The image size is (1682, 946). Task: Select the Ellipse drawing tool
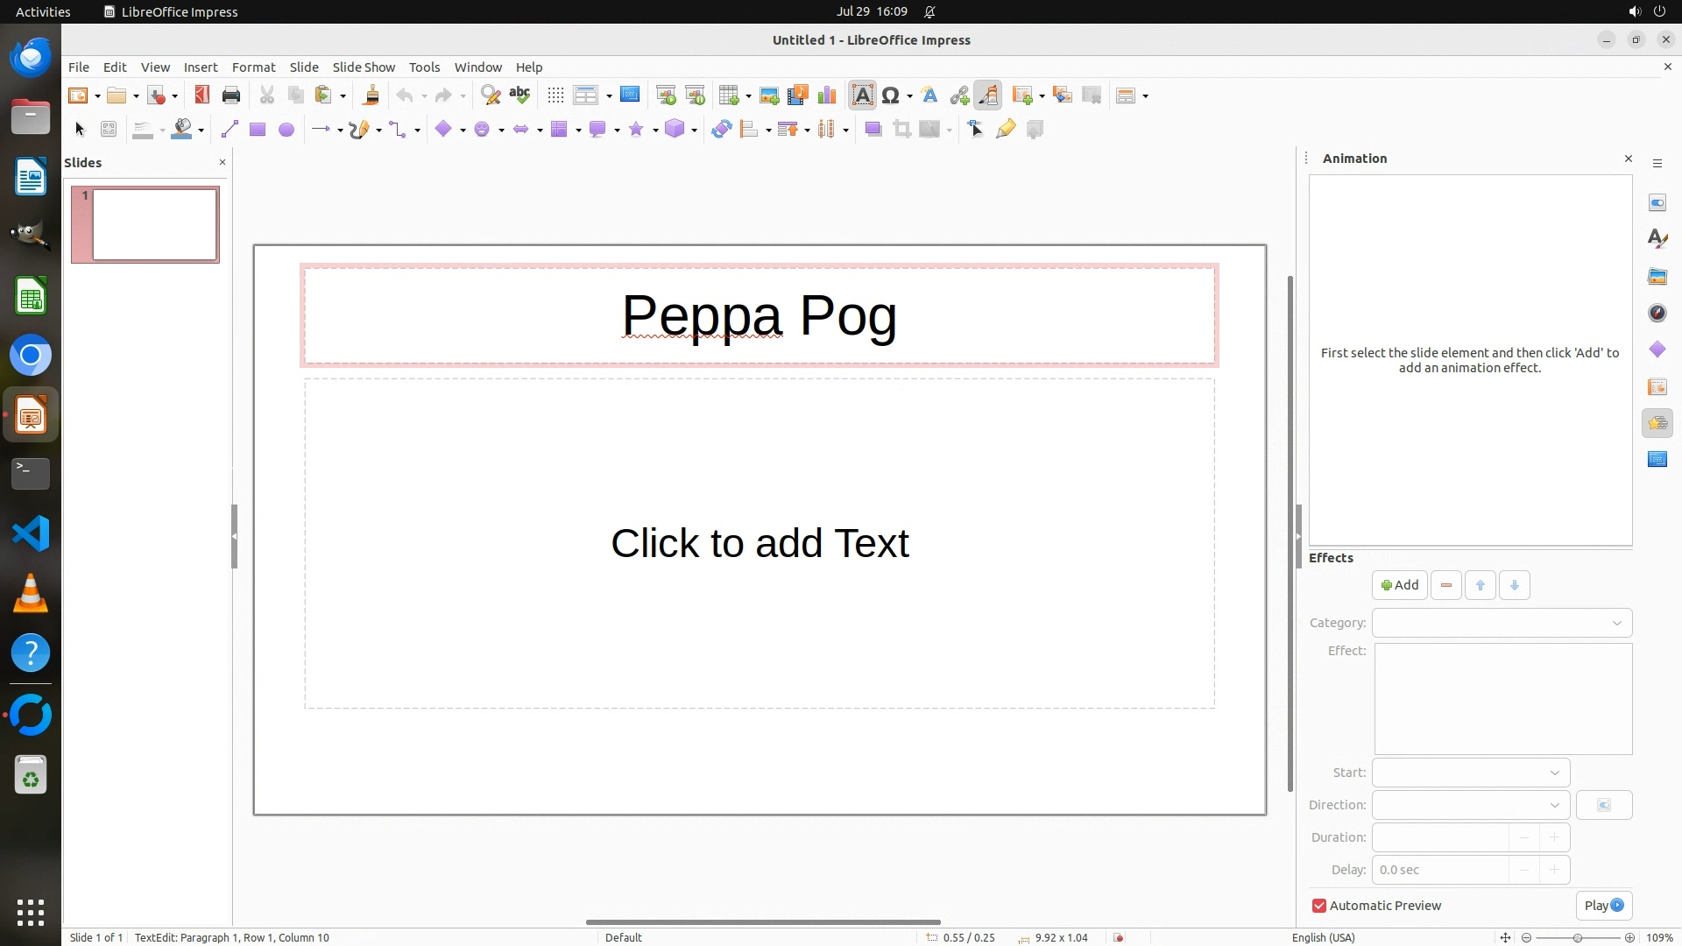[x=286, y=130]
